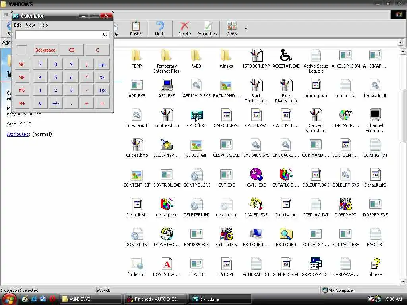This screenshot has height=305, width=407.
Task: Switch to Finished - AUTOEXEC taskbar button
Action: [x=155, y=299]
